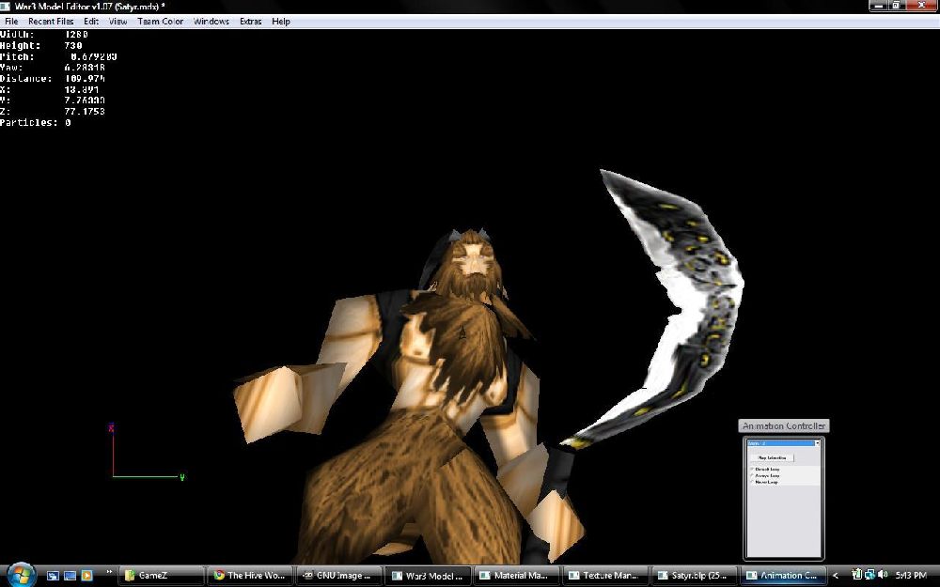
Task: Open the Edit menu
Action: (x=91, y=22)
